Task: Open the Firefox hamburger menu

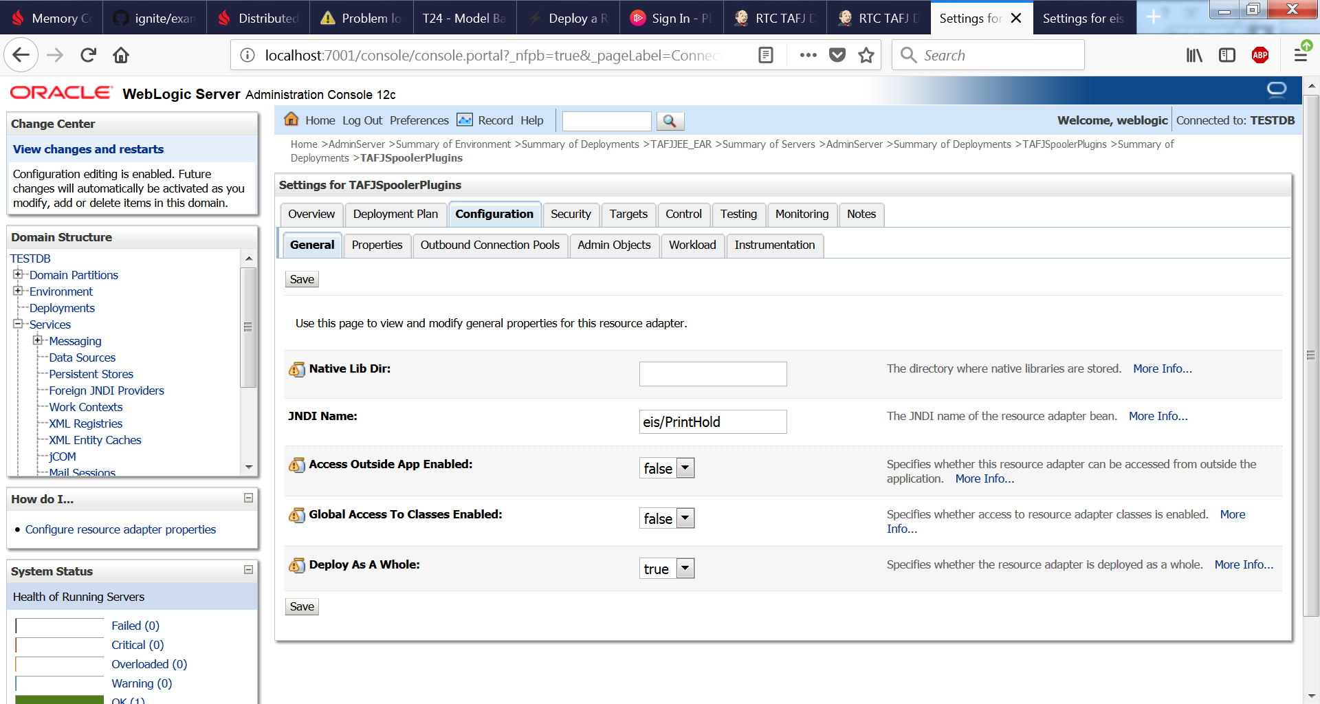Action: point(1301,55)
